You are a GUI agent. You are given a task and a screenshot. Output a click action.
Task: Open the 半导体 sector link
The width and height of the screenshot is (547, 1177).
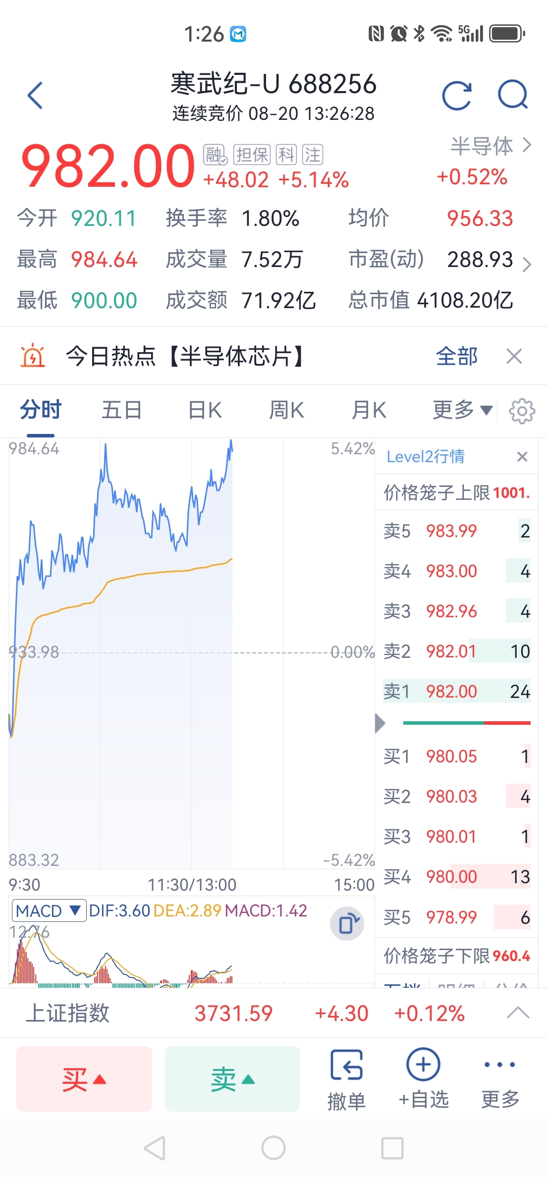[491, 146]
